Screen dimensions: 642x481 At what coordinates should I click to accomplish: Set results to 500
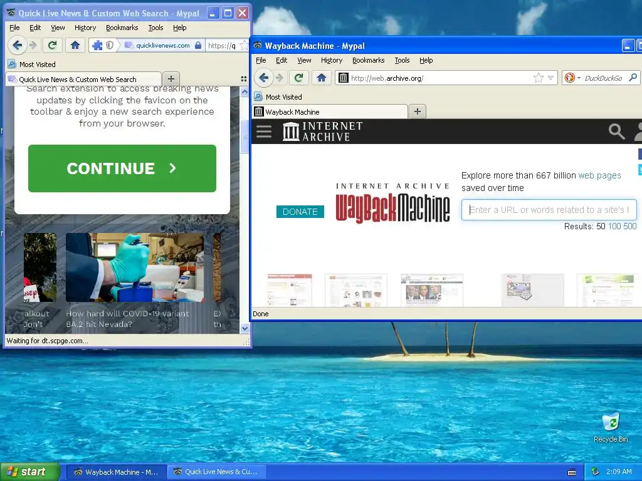629,226
